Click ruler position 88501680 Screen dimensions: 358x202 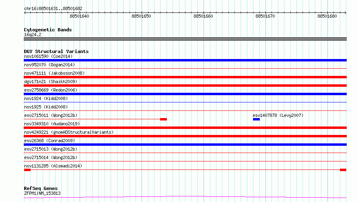[x=327, y=16]
